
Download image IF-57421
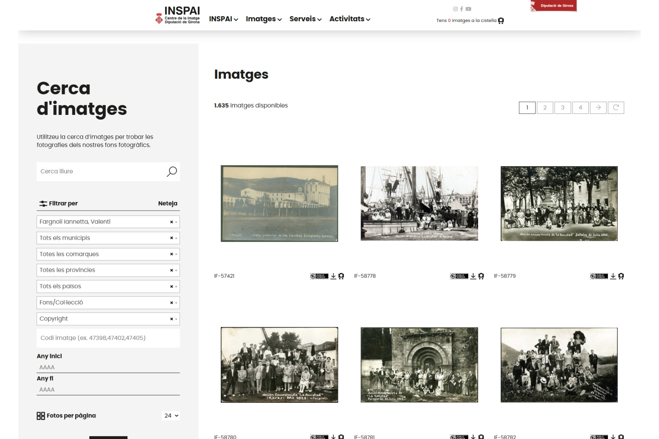(x=333, y=276)
